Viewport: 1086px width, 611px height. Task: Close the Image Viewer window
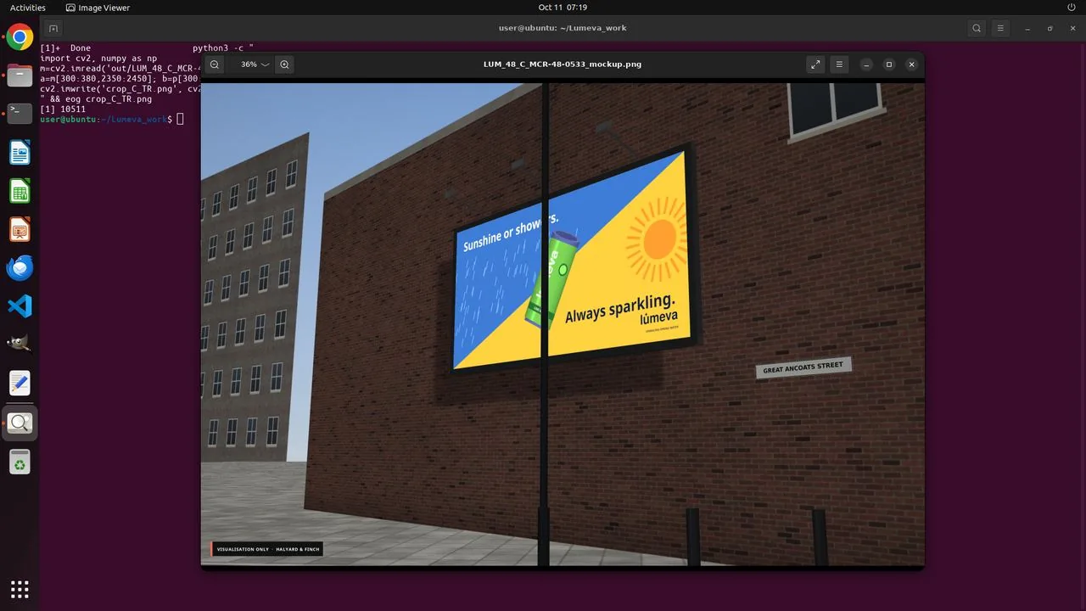pyautogui.click(x=911, y=64)
